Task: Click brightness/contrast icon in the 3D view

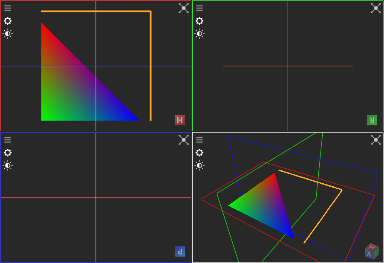Action: pyautogui.click(x=199, y=165)
